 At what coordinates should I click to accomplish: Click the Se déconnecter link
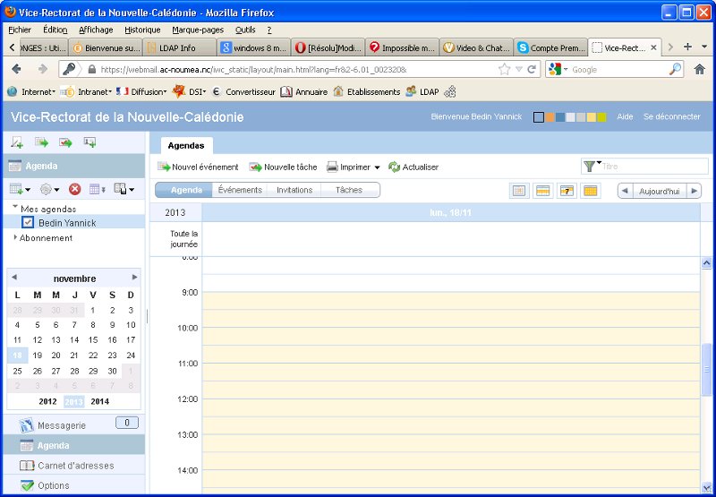click(x=671, y=116)
